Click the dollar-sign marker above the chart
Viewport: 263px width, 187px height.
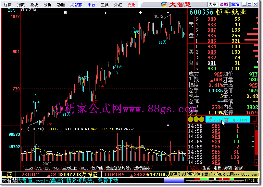(x=105, y=13)
